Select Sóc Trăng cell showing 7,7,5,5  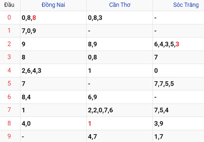(x=164, y=84)
